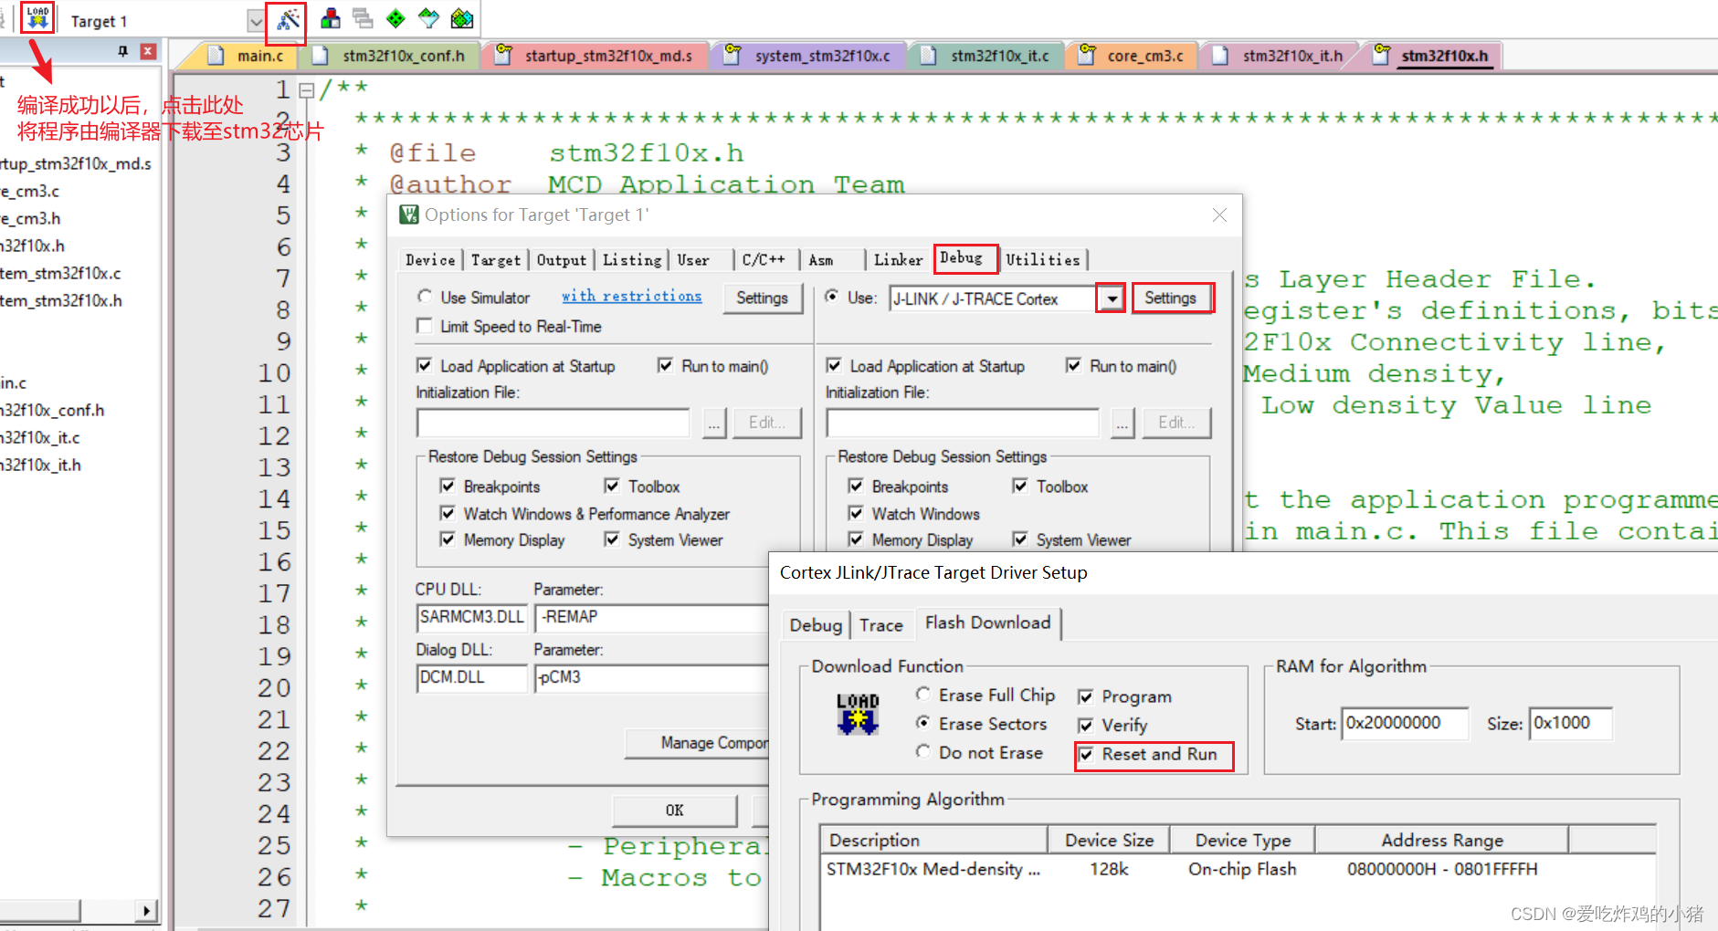Click the LOAD download-to-flash toolbar icon

click(x=37, y=18)
